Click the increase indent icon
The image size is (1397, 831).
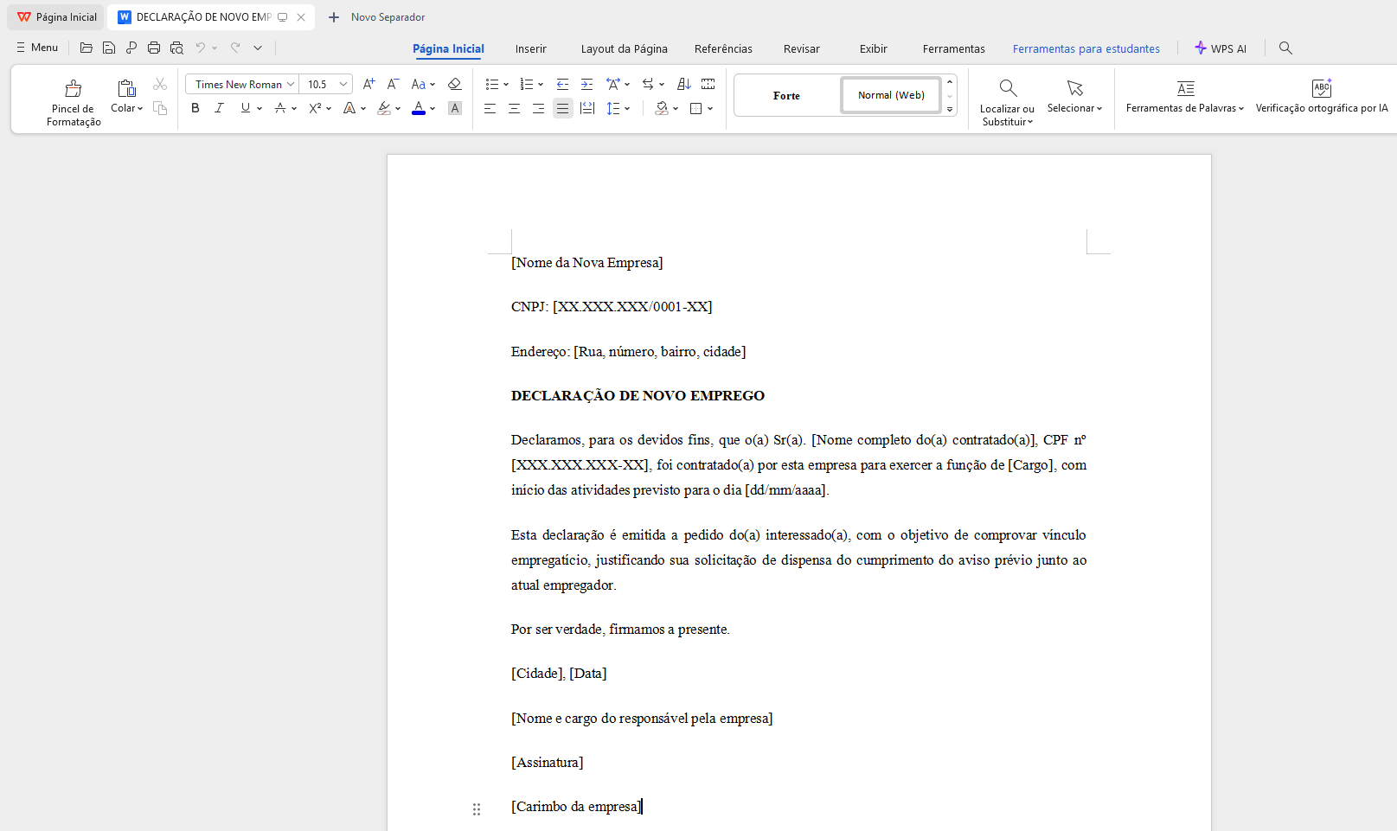[x=586, y=84]
